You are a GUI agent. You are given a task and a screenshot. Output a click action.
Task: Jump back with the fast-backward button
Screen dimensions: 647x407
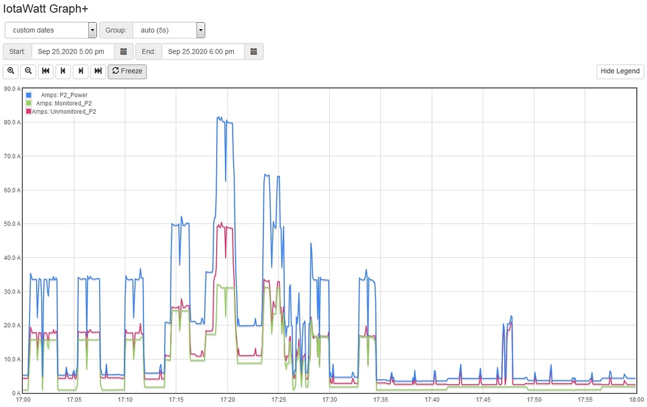[46, 71]
